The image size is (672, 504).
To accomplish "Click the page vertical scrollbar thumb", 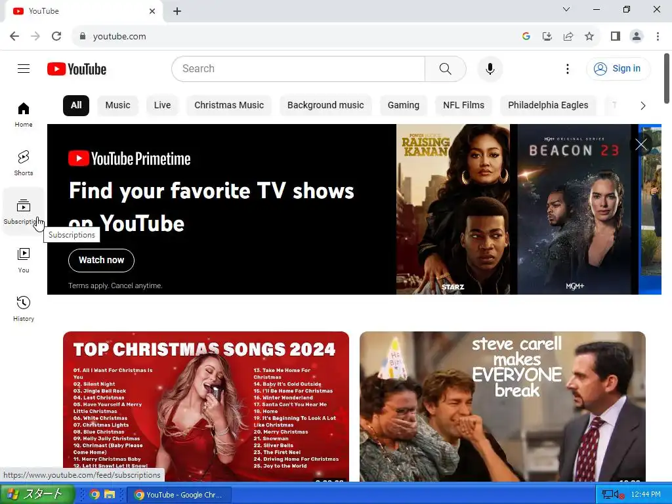I will point(667,79).
